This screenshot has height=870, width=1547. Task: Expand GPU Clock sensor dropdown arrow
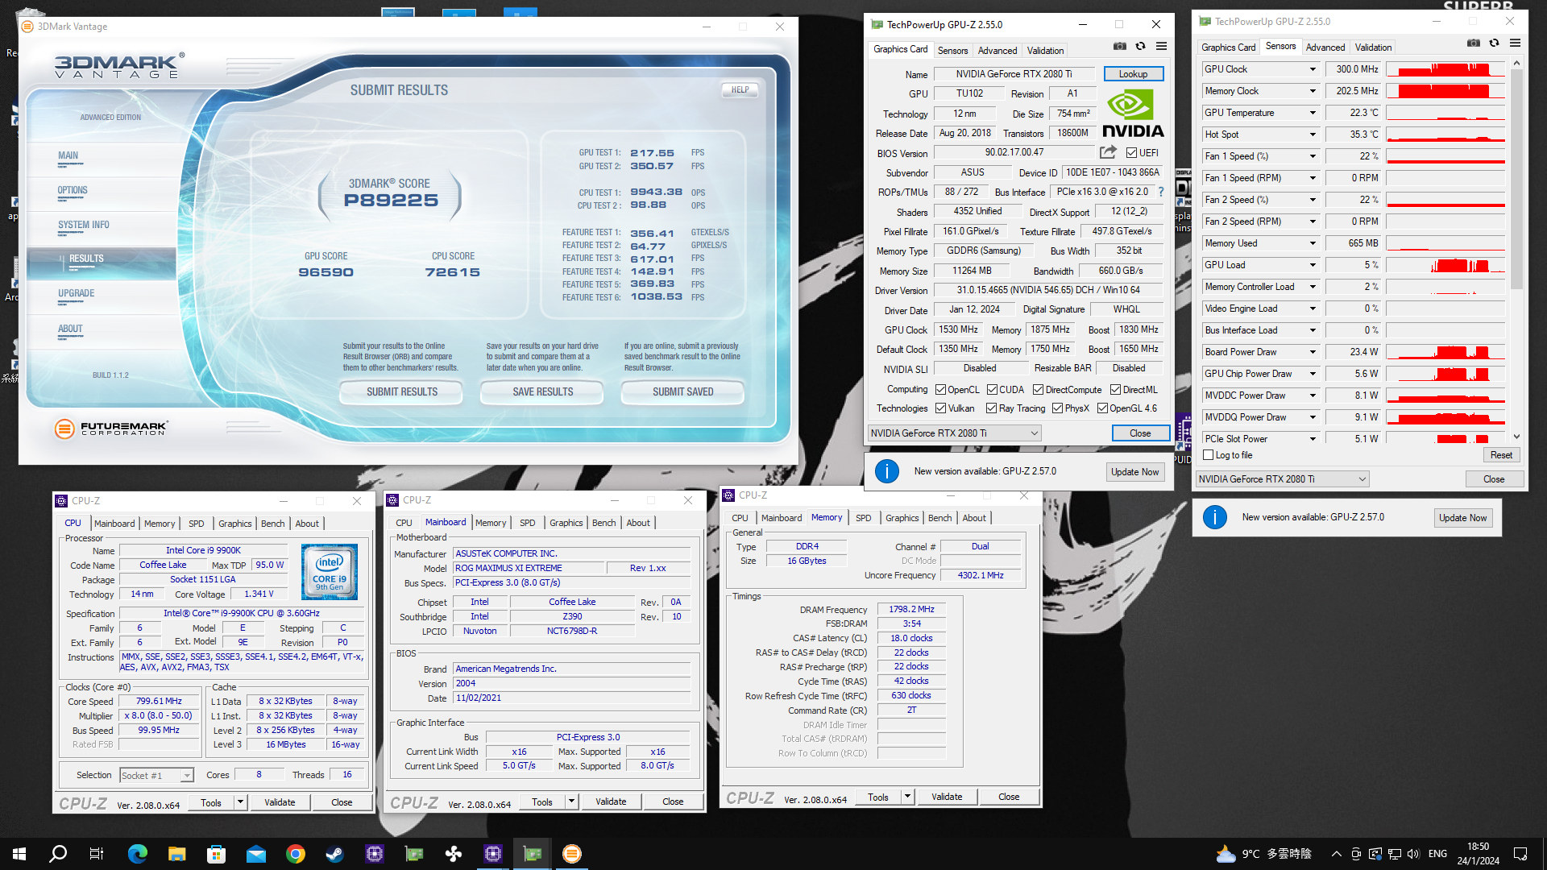click(x=1313, y=69)
